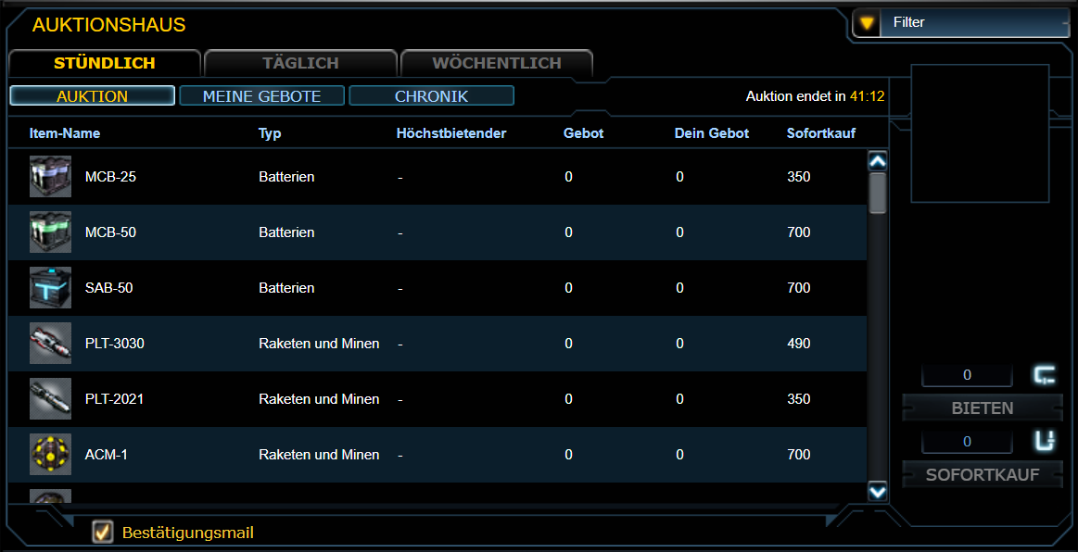Click the ACM-1 mine item icon
The height and width of the screenshot is (552, 1078).
(x=50, y=455)
